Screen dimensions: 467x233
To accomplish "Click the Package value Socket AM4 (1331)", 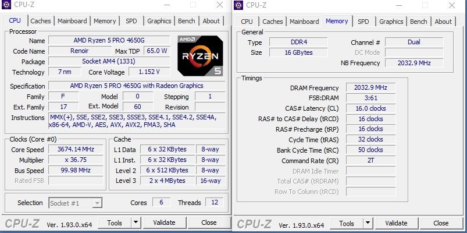I will (x=109, y=61).
